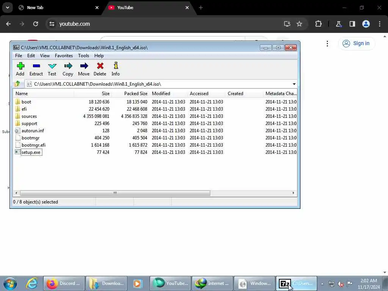Open Chrome profile avatar icon
Viewport: 388px width, 291px height.
pos(366,24)
